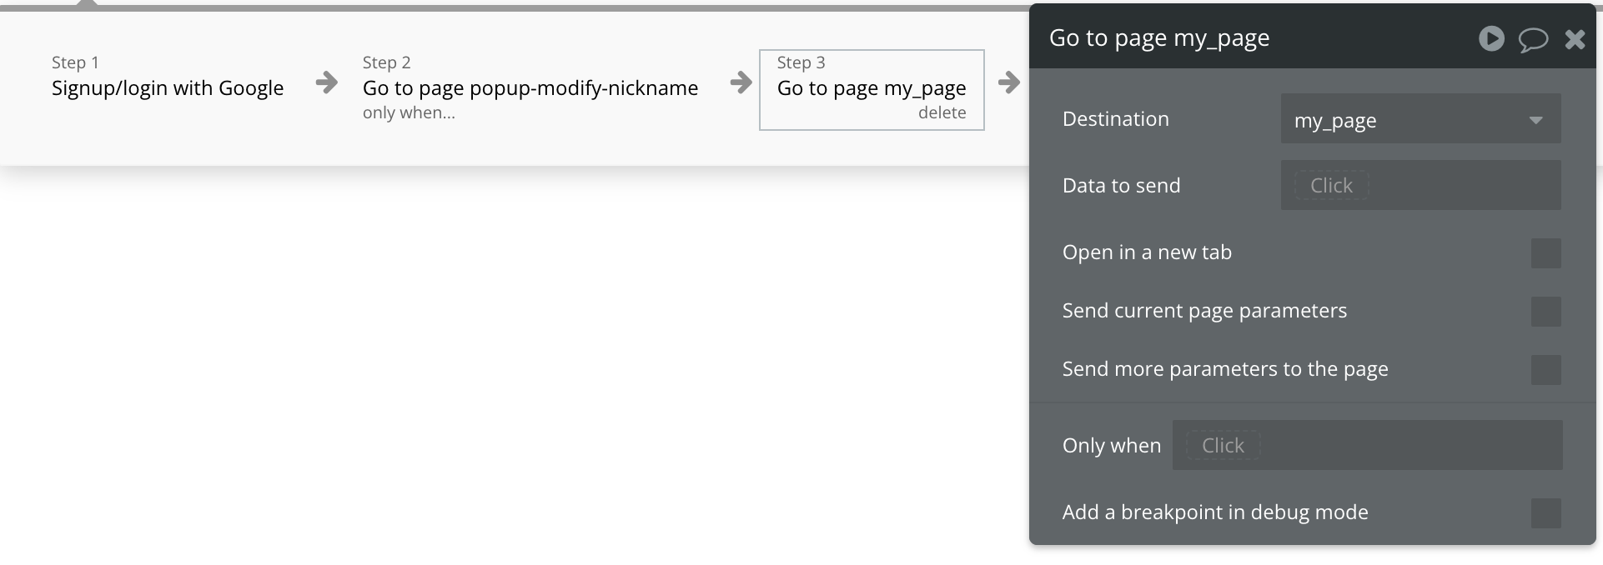Click 'only when...' under Step 2
Image resolution: width=1603 pixels, height=565 pixels.
[x=409, y=112]
